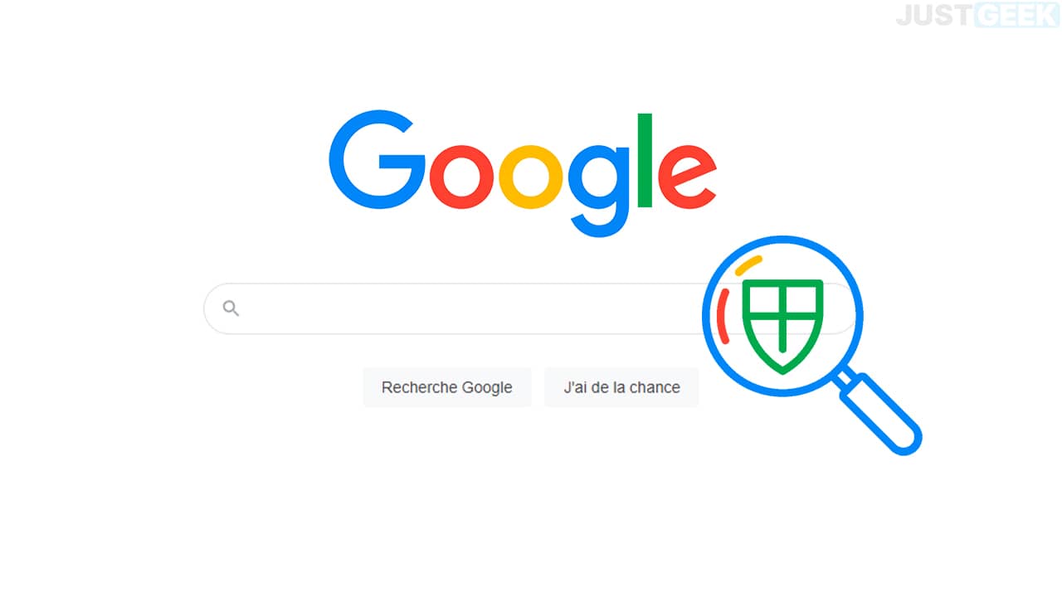Screen dimensions: 1062x597
Task: Click the J'ai de la chance button
Action: point(621,387)
